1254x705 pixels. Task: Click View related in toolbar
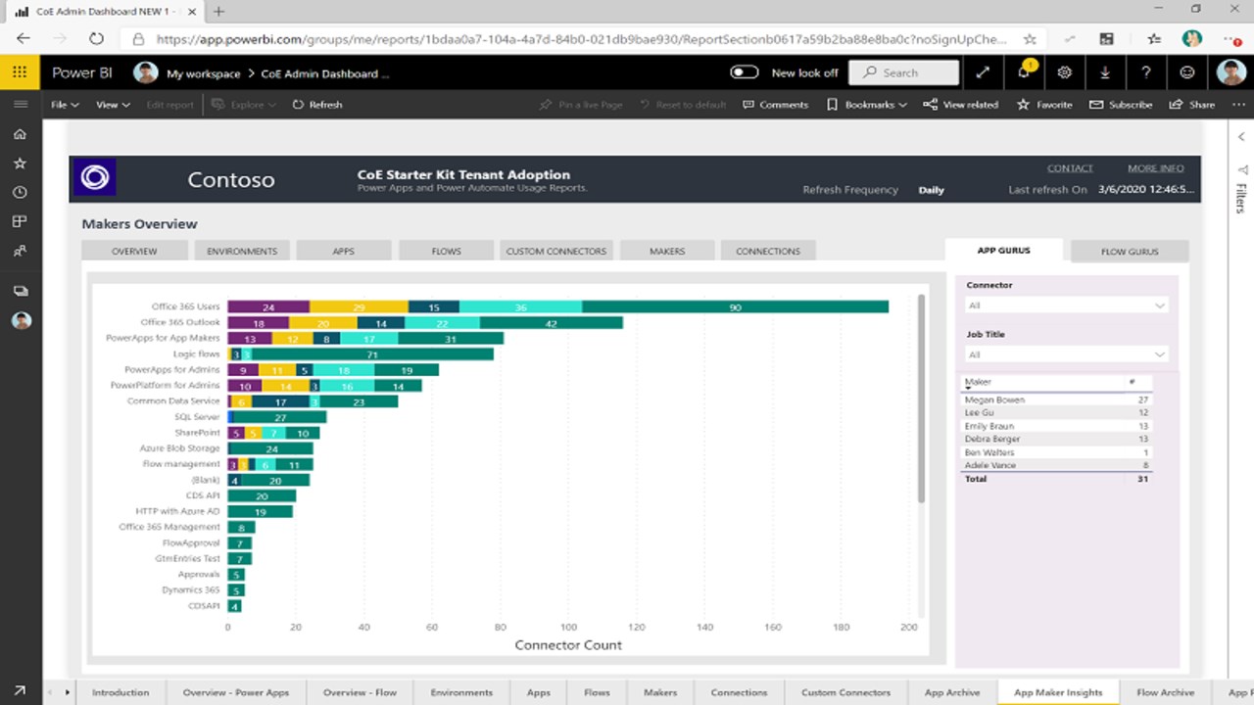[x=960, y=104]
